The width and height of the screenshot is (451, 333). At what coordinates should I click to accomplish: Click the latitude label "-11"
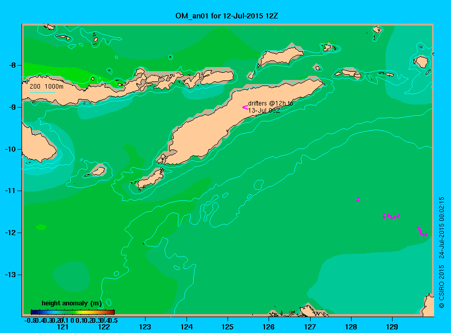pyautogui.click(x=10, y=191)
